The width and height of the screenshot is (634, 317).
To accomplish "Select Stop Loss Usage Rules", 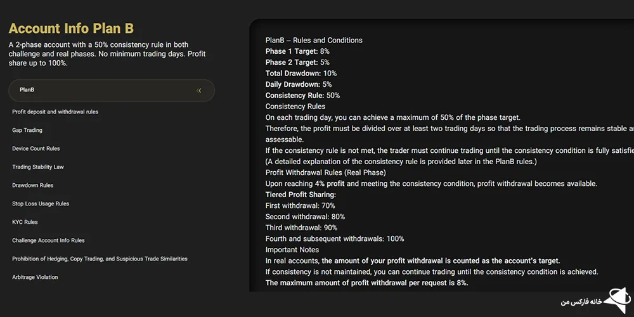I will pyautogui.click(x=41, y=204).
